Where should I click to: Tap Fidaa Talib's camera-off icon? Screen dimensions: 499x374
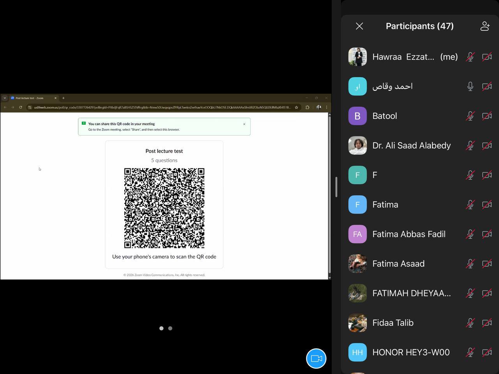(x=487, y=323)
